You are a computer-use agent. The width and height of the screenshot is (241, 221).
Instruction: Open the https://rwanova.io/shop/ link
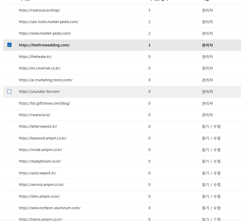pyautogui.click(x=39, y=10)
